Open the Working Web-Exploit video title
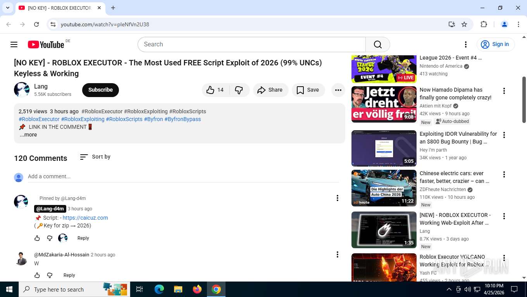The image size is (527, 297). (x=455, y=219)
